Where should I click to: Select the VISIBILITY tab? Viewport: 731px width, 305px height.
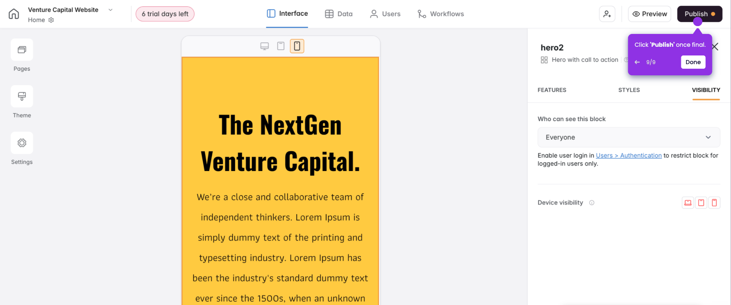706,90
